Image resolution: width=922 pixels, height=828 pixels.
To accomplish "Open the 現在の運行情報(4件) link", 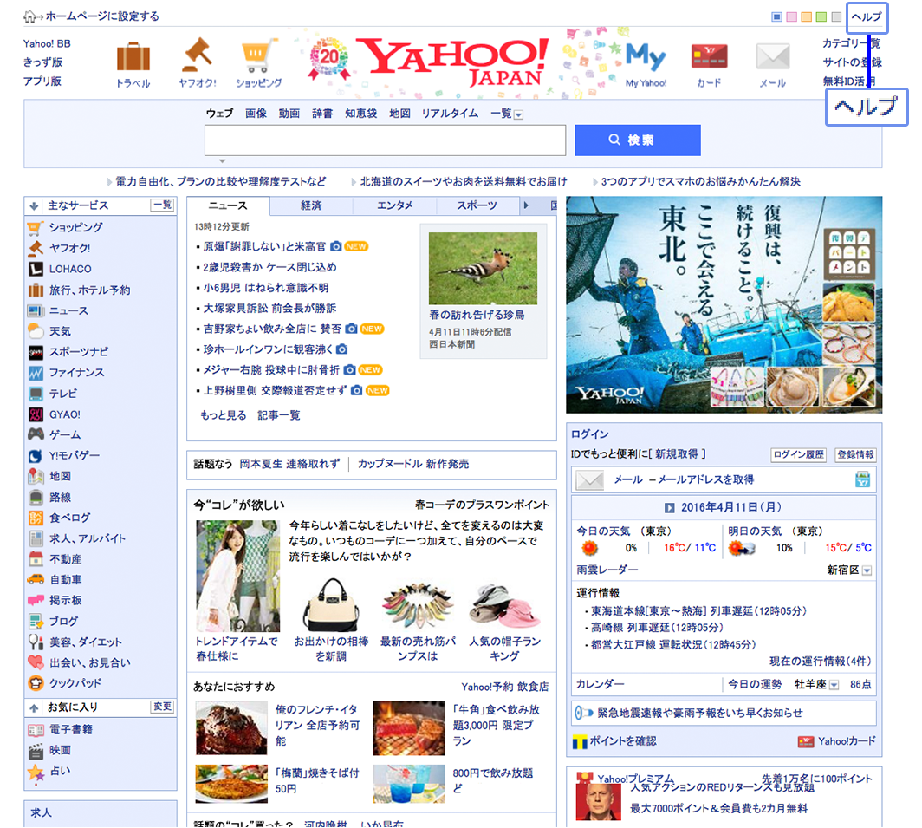I will pyautogui.click(x=821, y=662).
